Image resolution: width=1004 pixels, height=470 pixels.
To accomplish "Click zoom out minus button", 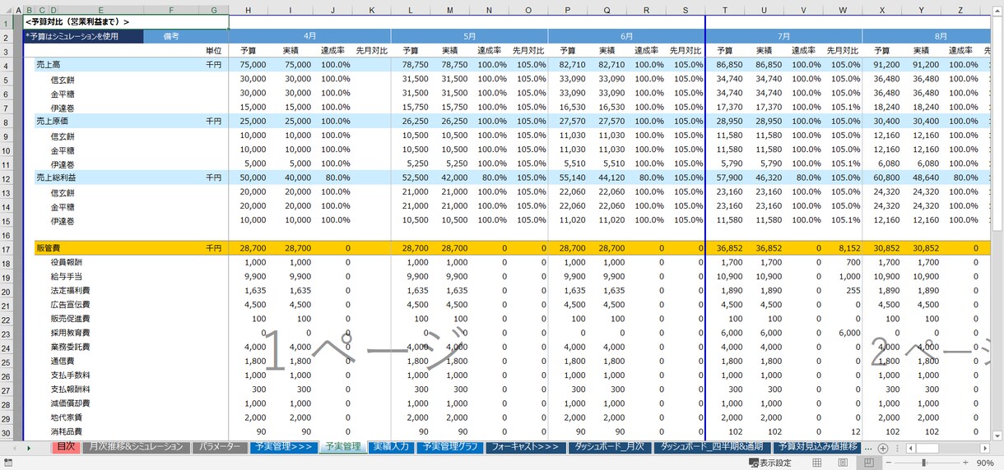I will [890, 463].
